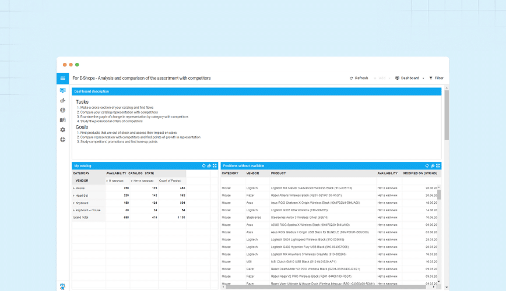506x291 pixels.
Task: Click the horizontal scrollbar under positions table
Action: [x=326, y=287]
